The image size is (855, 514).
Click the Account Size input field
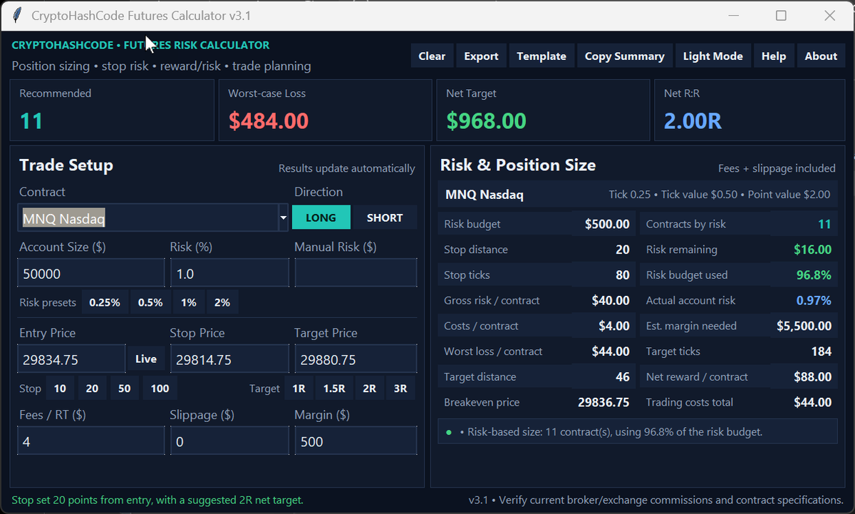[91, 273]
